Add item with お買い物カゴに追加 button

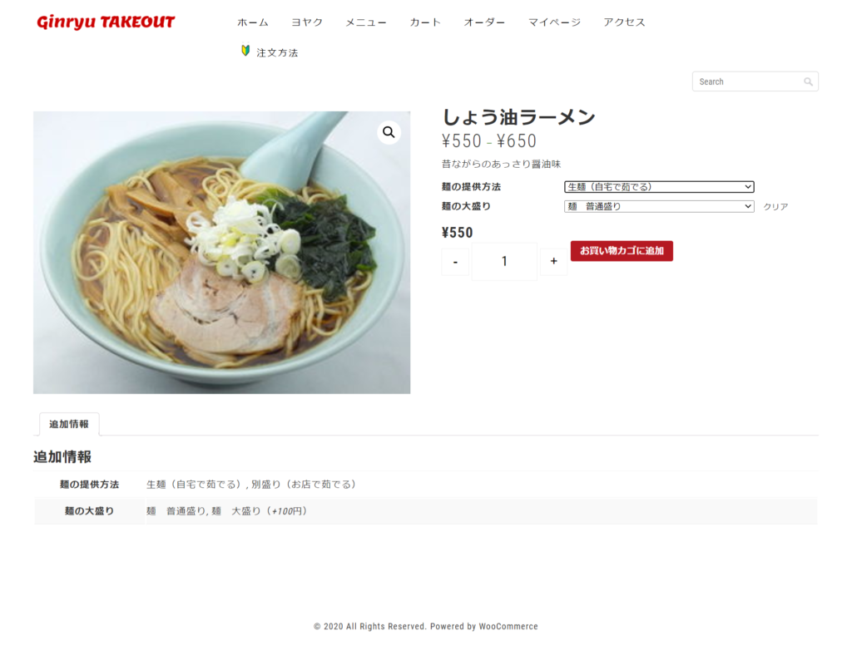coord(622,251)
